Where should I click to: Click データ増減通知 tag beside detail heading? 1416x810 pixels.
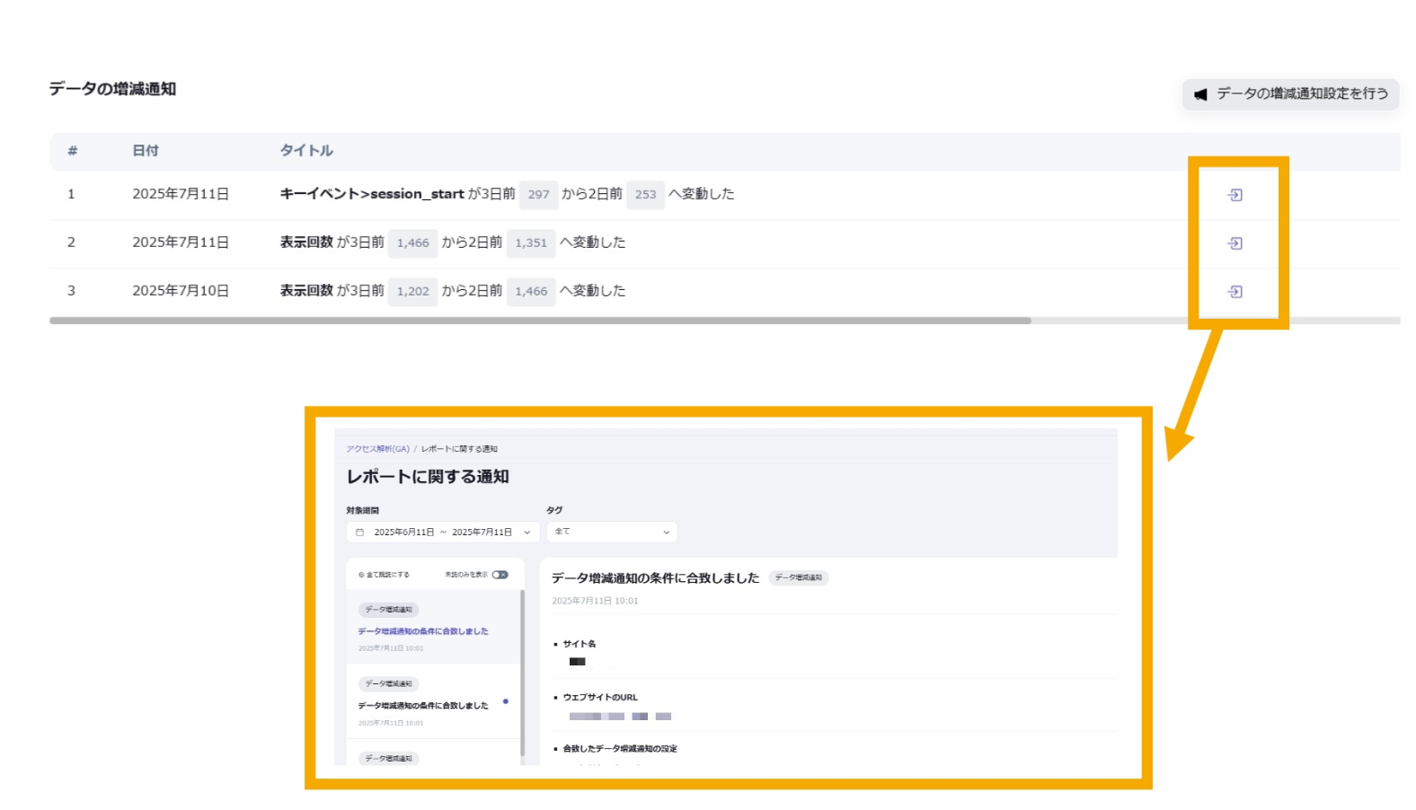point(798,578)
